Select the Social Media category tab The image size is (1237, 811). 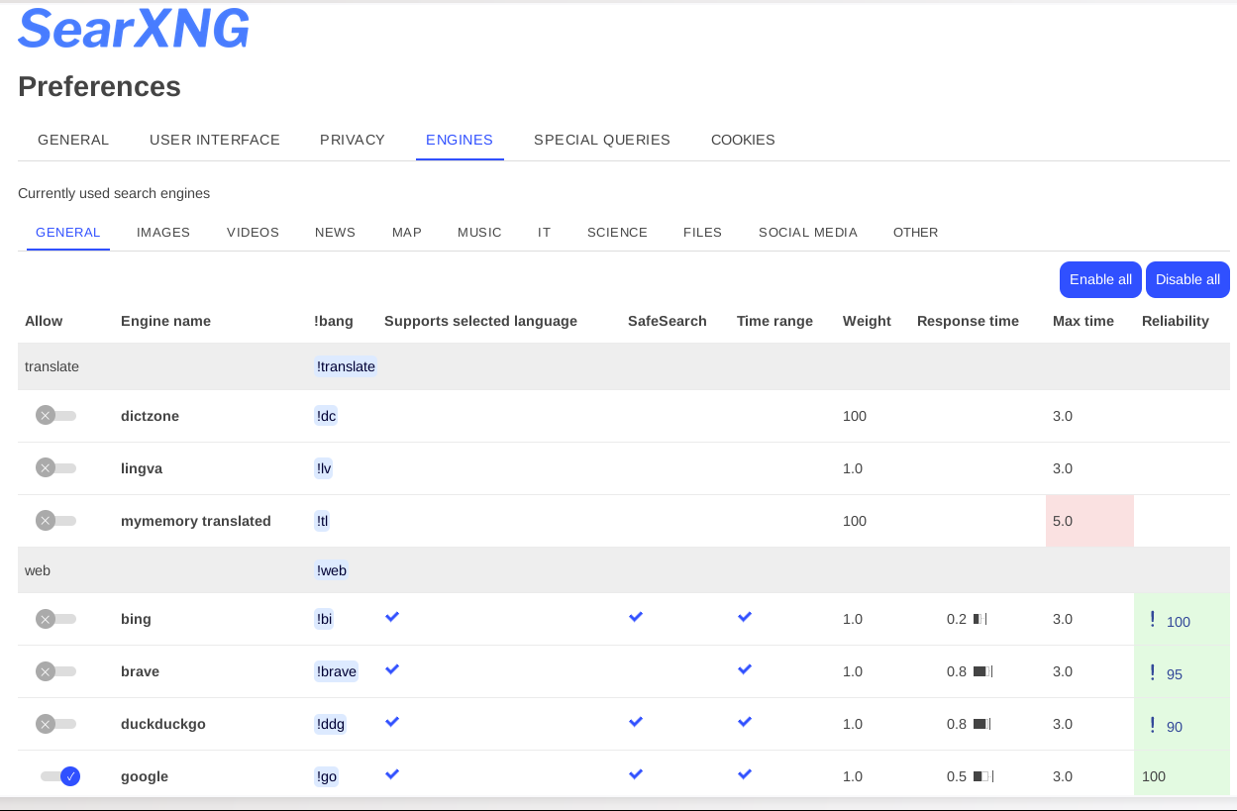pos(808,233)
